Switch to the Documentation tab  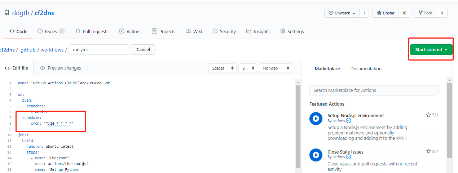pos(366,68)
